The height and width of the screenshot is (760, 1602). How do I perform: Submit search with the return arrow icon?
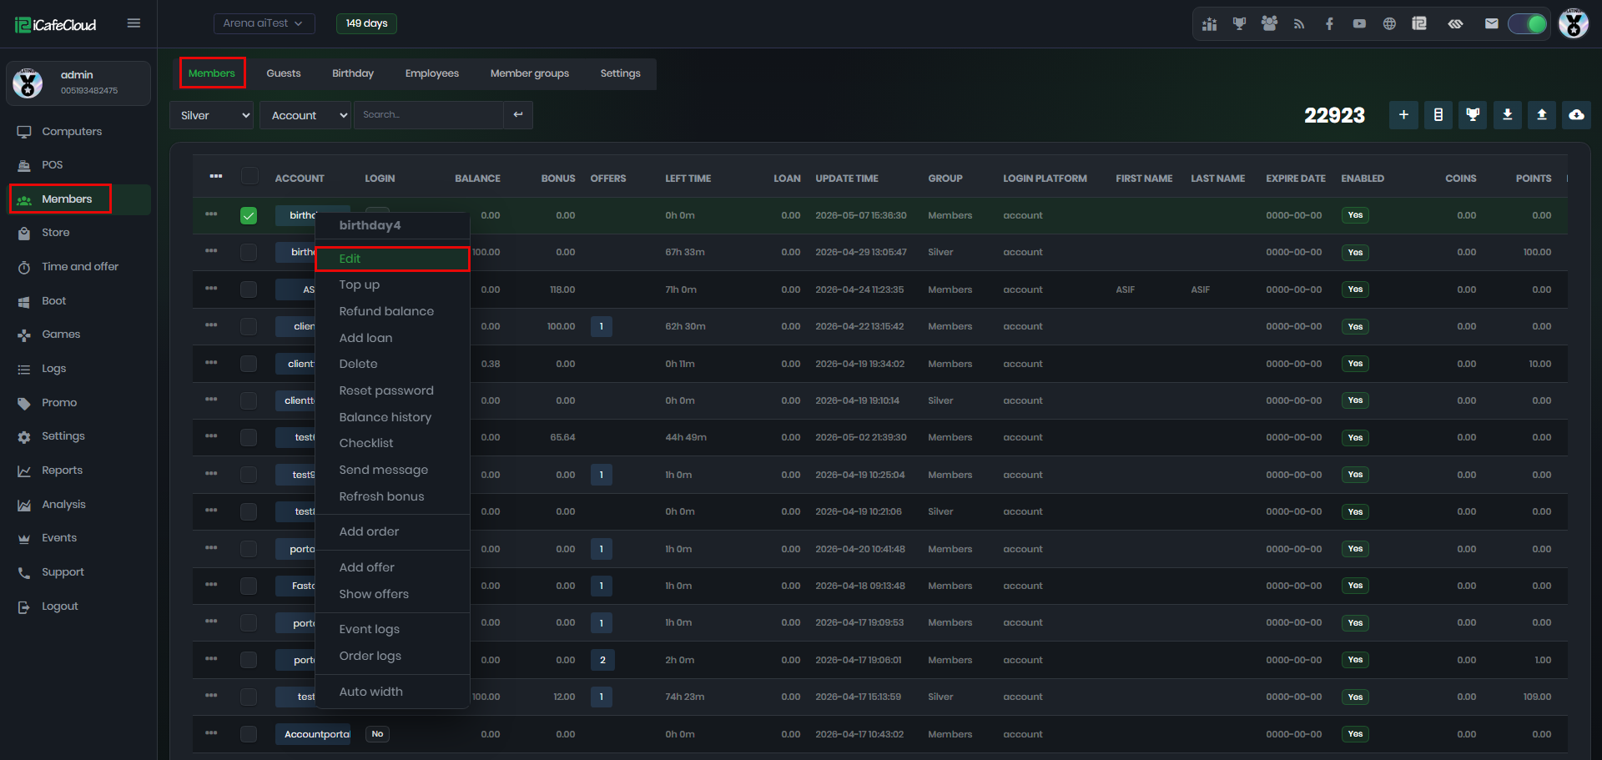(x=518, y=115)
